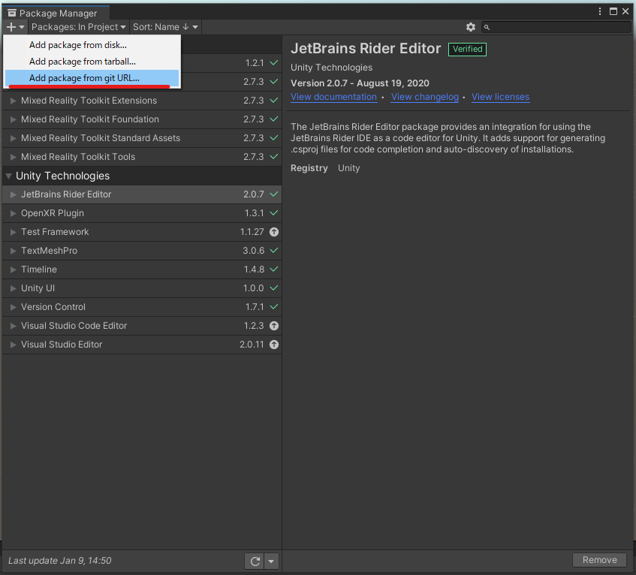This screenshot has width=636, height=575.
Task: Open the three-dot window options menu
Action: click(600, 11)
